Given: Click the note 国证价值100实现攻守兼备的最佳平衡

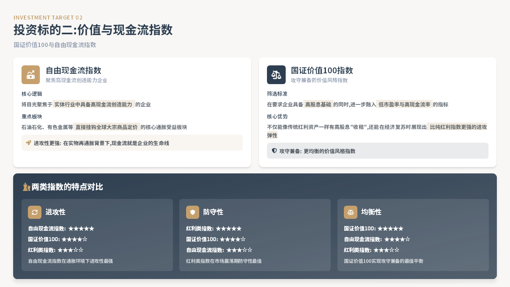Looking at the screenshot, I should tap(383, 261).
